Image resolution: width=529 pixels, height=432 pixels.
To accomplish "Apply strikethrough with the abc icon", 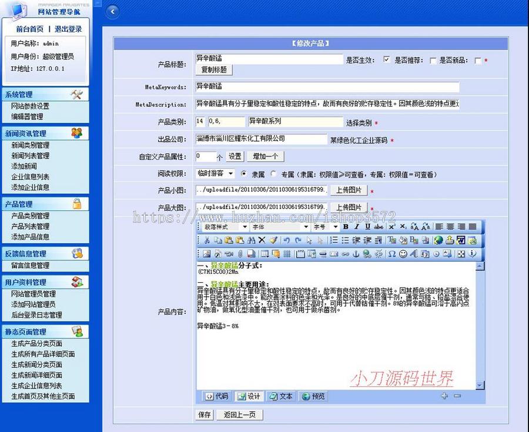I will click(379, 227).
